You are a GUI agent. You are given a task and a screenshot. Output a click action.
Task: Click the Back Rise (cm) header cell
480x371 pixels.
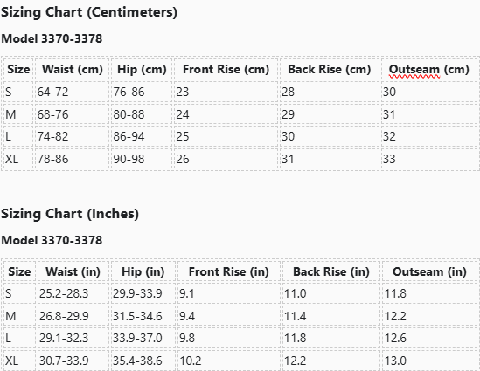pyautogui.click(x=330, y=69)
